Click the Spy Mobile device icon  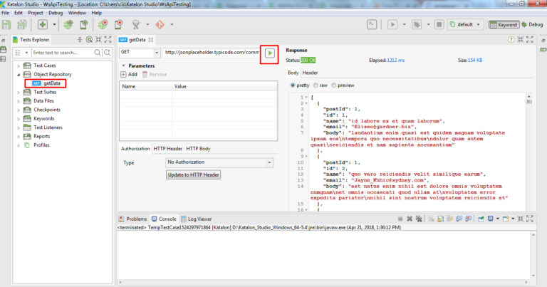(x=84, y=24)
